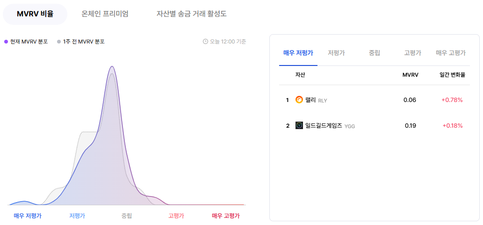Select the 매우 저평가 table tab
The image size is (483, 225).
298,53
